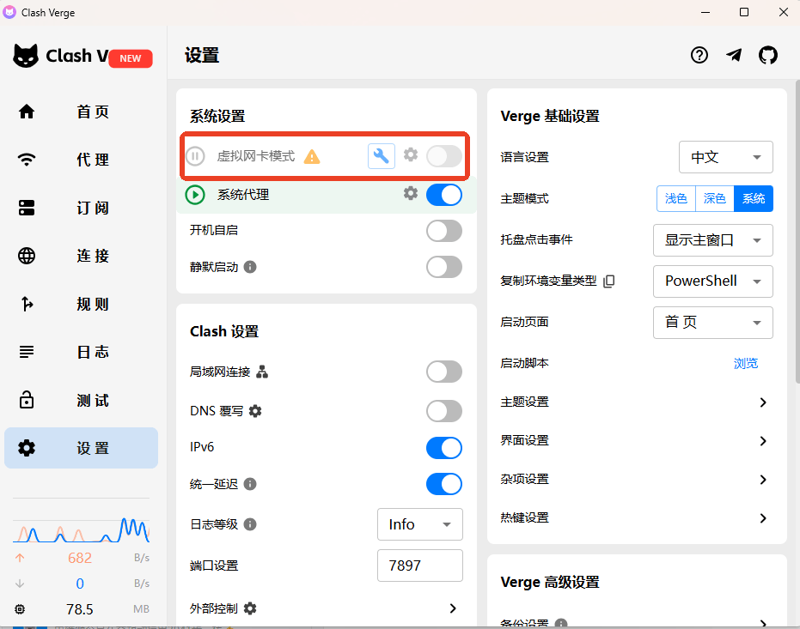Click the 外部控制 gear icon

(250, 608)
